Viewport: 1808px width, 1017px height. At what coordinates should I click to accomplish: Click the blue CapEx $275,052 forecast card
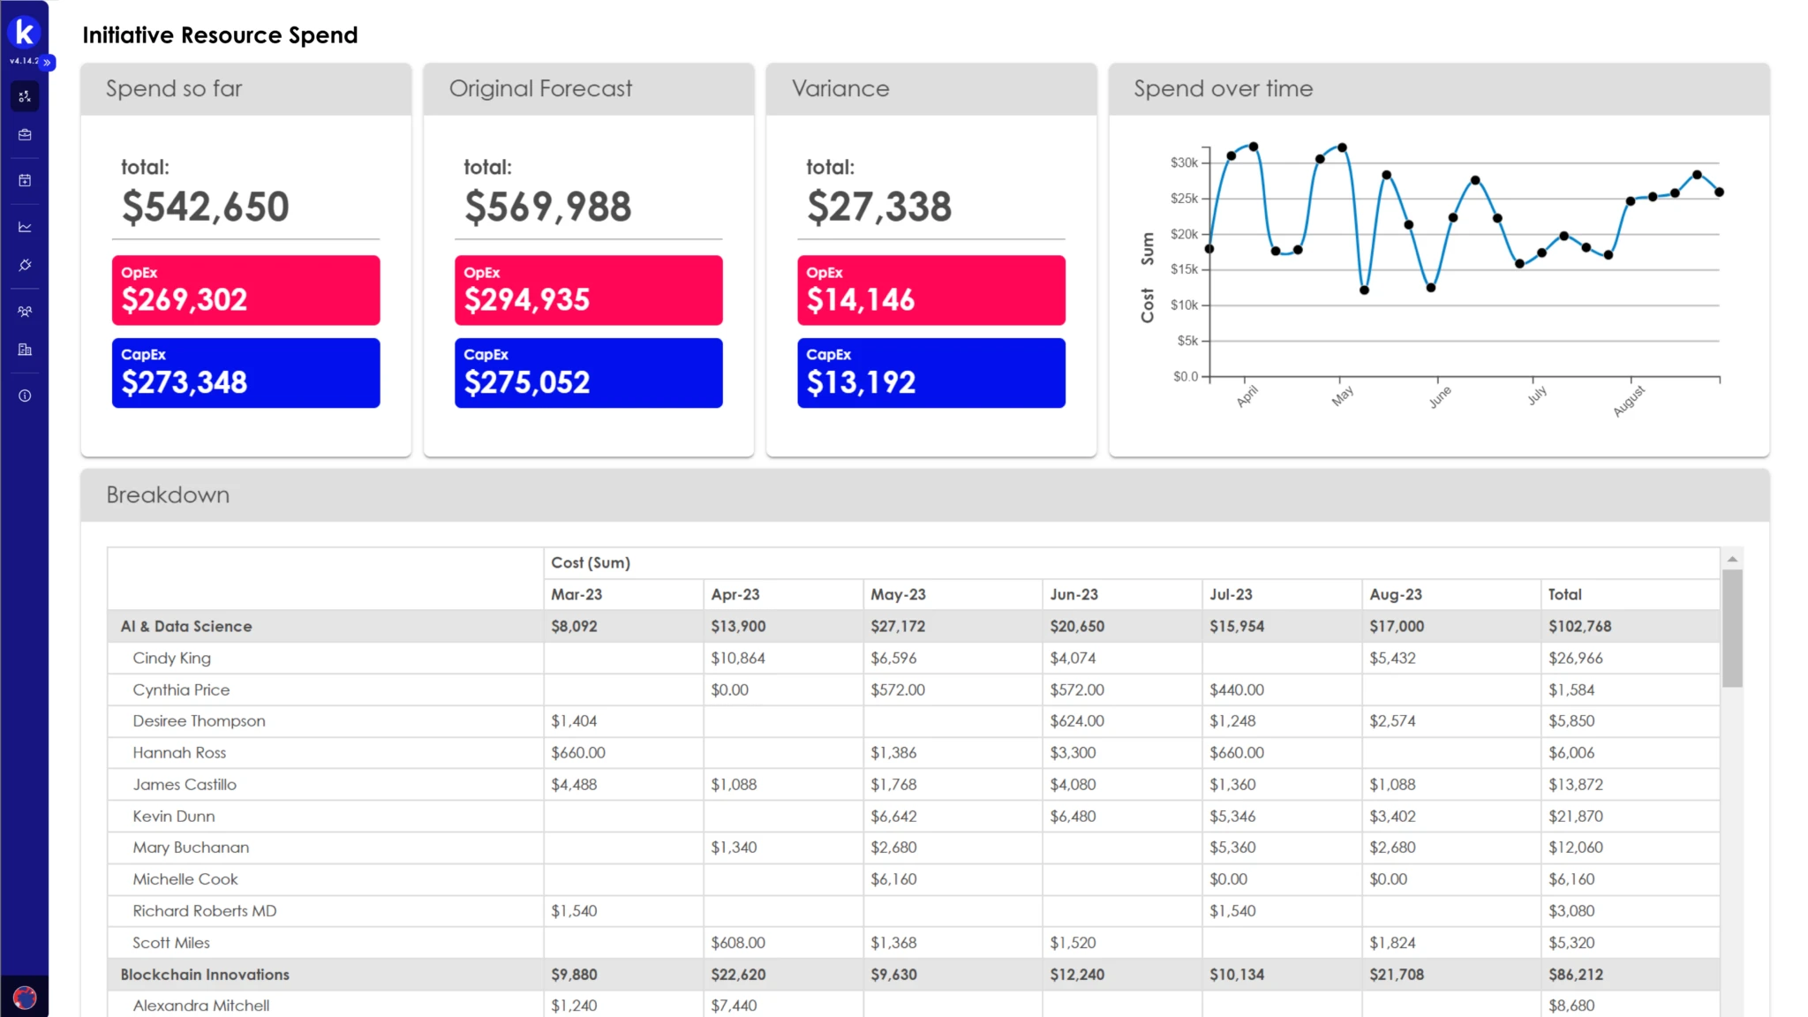(588, 373)
